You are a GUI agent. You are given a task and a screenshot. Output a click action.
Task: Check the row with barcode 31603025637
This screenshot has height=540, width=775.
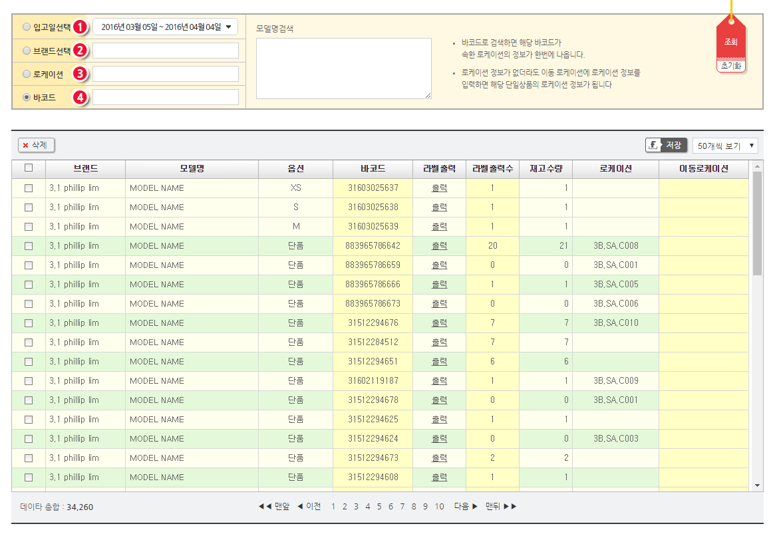(29, 188)
